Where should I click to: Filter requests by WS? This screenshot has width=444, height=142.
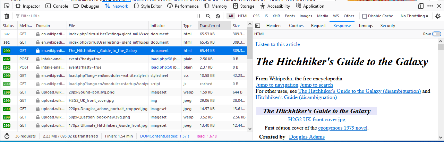coord(336,16)
